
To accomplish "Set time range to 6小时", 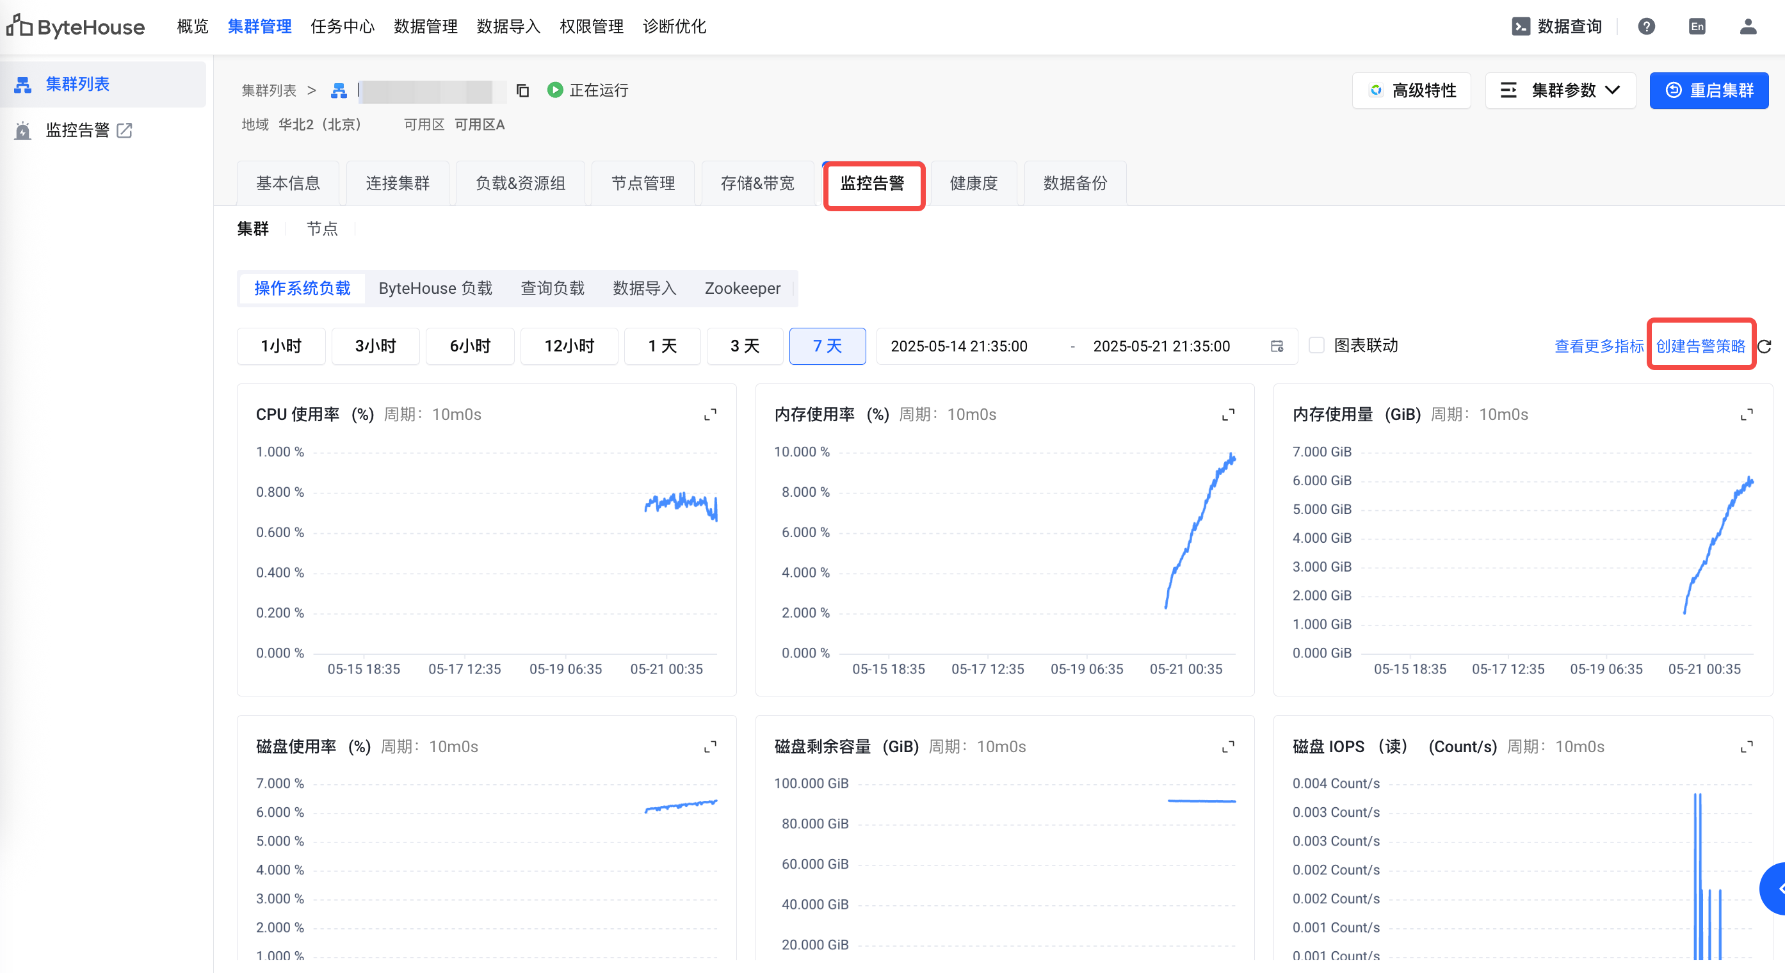I will 471,346.
